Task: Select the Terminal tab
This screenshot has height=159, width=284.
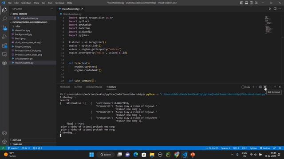Action: coord(111,87)
